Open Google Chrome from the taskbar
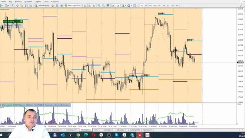245x138 pixels. [78, 135]
